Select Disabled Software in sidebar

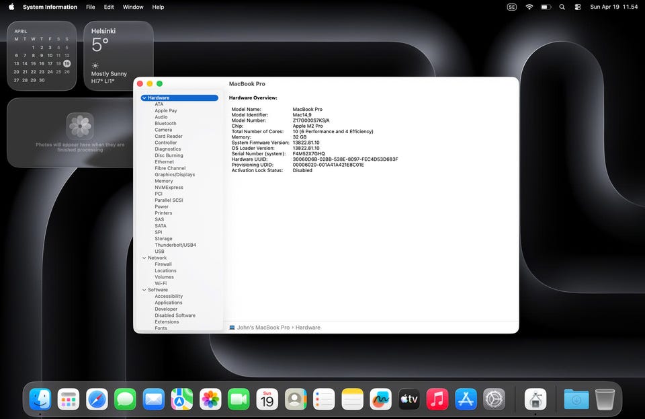(x=175, y=315)
